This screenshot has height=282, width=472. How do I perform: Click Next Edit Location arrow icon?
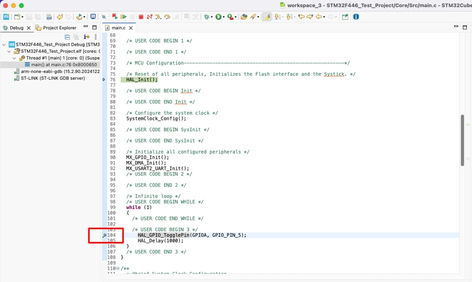coord(310,17)
